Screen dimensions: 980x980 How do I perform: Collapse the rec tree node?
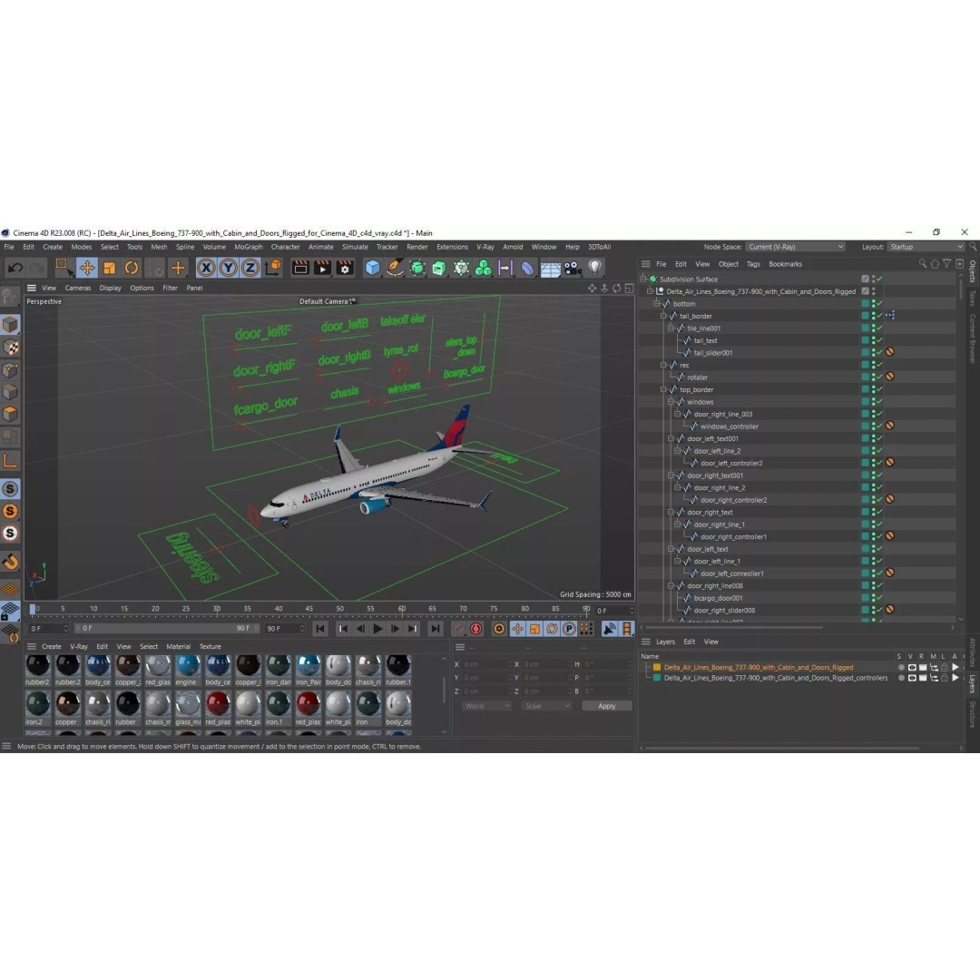click(663, 365)
